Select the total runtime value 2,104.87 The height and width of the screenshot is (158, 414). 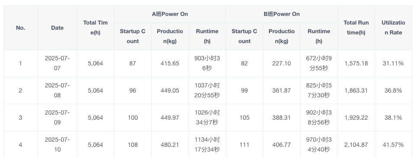click(x=356, y=145)
